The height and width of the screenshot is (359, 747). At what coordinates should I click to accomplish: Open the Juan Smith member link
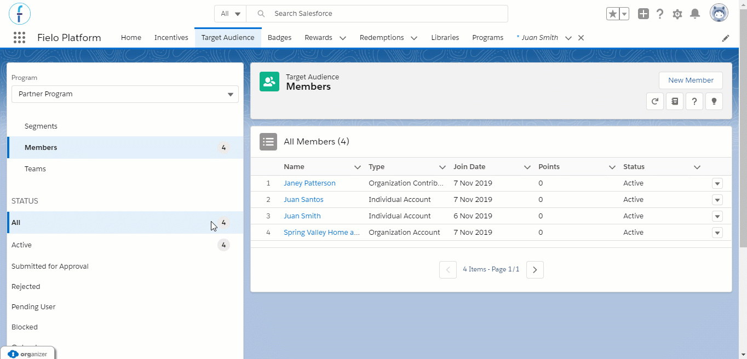(302, 216)
